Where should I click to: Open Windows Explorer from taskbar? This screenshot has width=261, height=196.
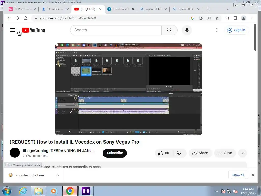(x=38, y=191)
